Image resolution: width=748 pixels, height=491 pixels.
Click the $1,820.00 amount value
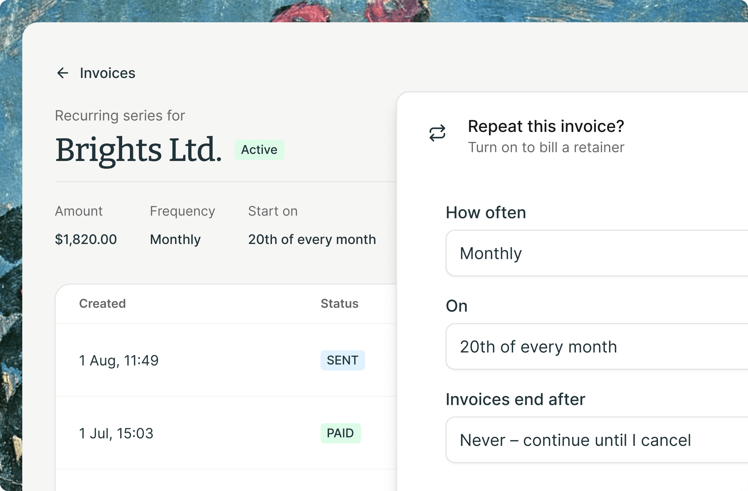coord(86,239)
